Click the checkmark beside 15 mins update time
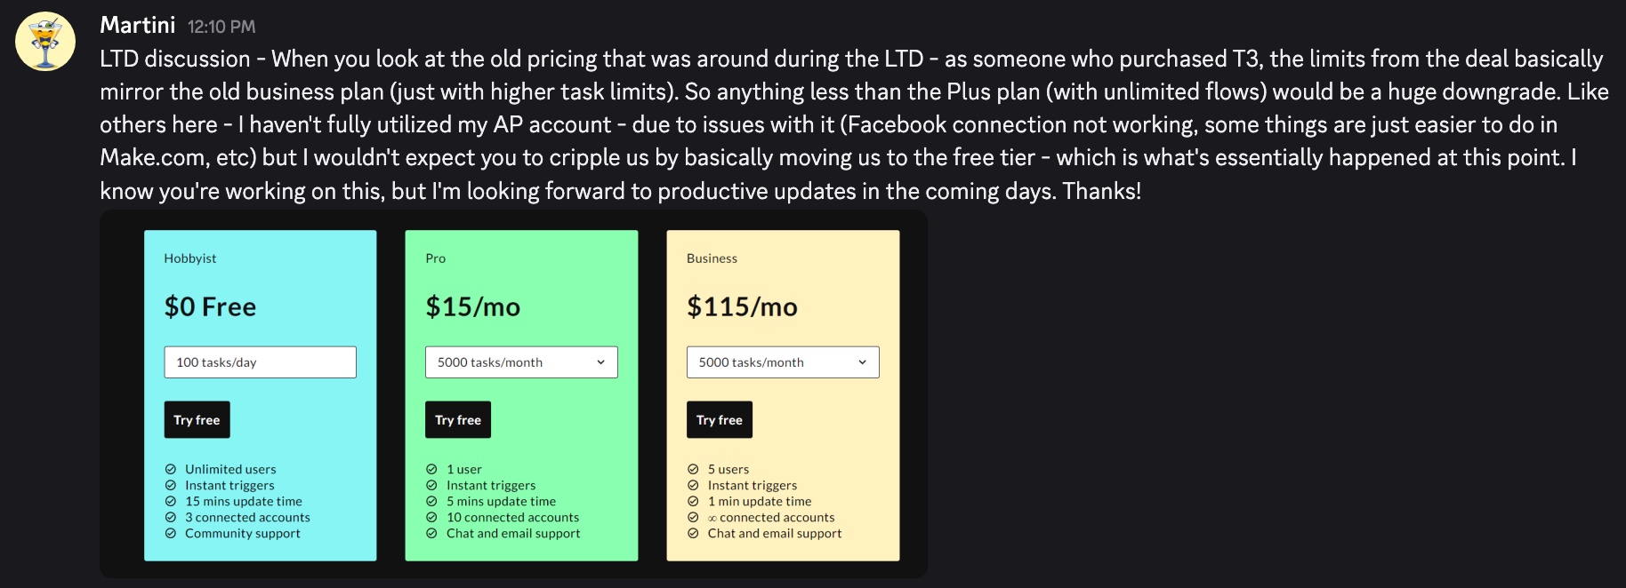The height and width of the screenshot is (588, 1626). point(171,501)
